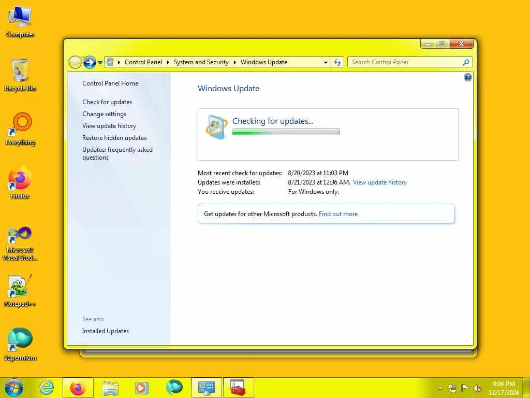This screenshot has width=530, height=398.
Task: Click the text For Windows only.
Action: click(313, 192)
